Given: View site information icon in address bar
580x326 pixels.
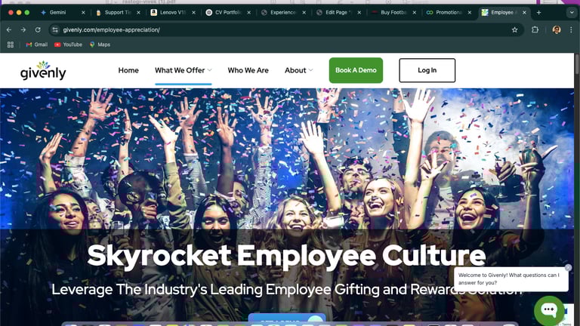Looking at the screenshot, I should [55, 30].
